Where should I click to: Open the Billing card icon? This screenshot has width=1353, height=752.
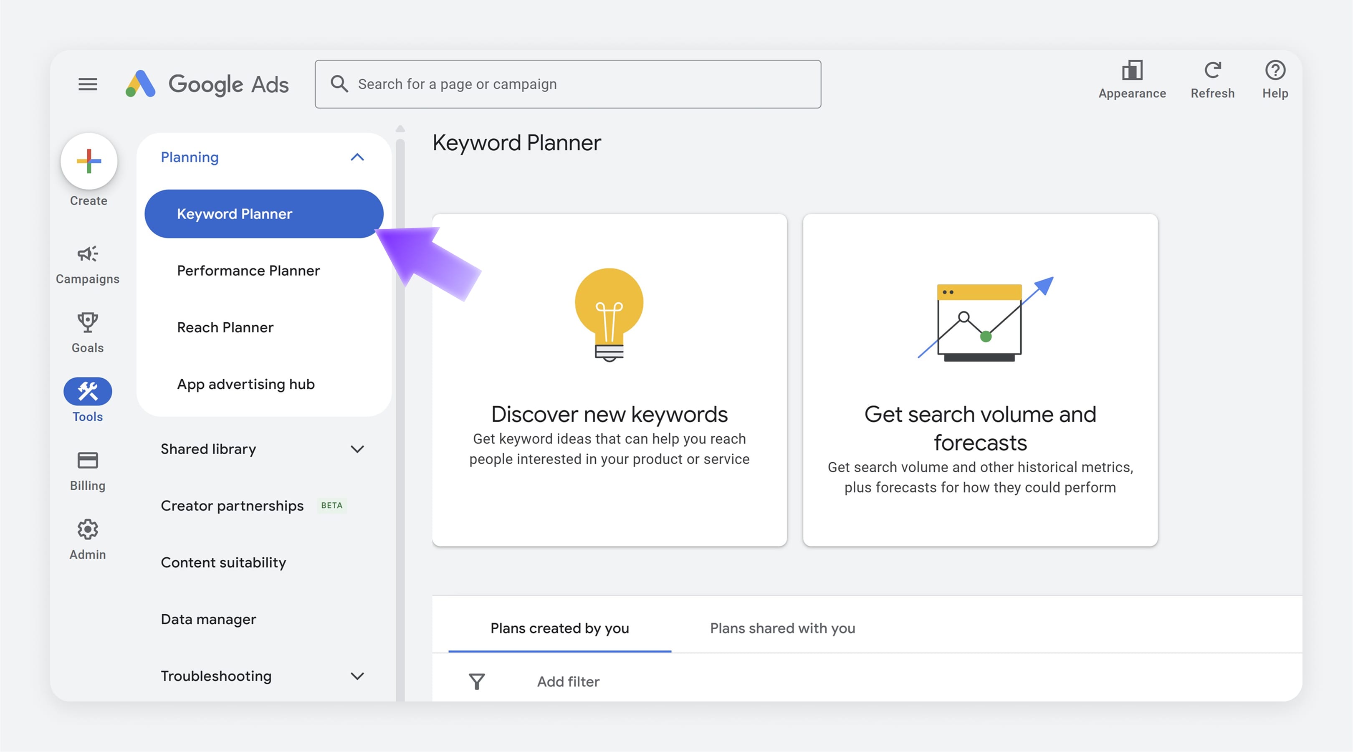pos(88,460)
